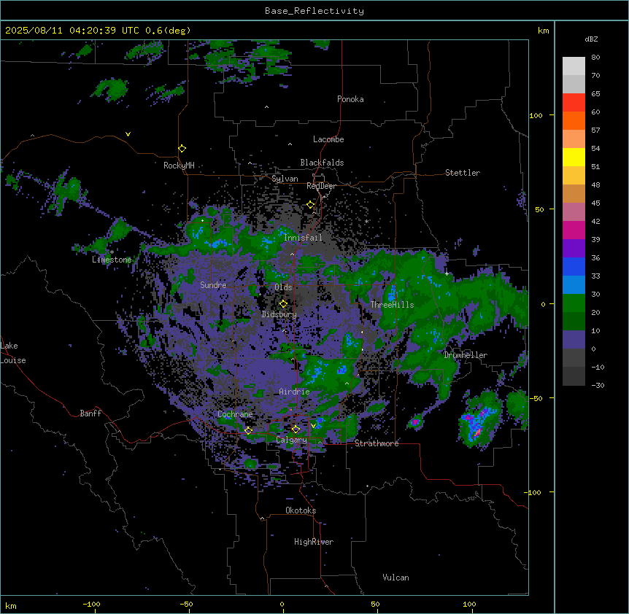Select the RedDeer label
The image size is (629, 614).
pyautogui.click(x=321, y=186)
